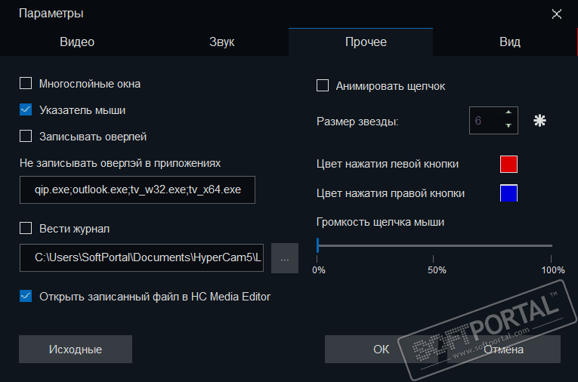Confirm settings with the OK button
Image resolution: width=578 pixels, height=382 pixels.
pos(382,350)
